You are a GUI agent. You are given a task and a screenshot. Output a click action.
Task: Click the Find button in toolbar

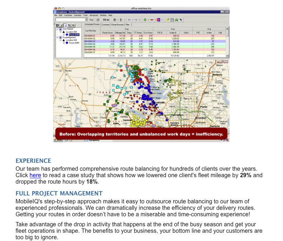click(91, 19)
